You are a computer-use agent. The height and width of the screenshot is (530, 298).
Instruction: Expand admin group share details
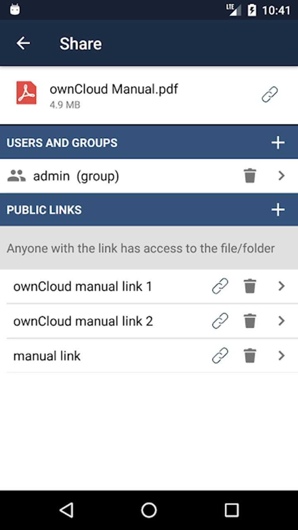[x=282, y=176]
